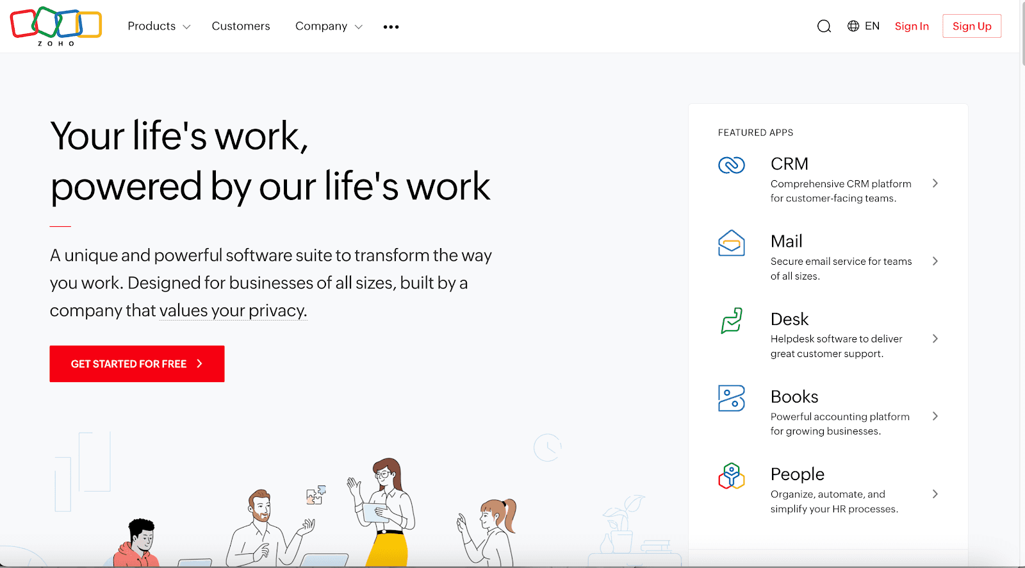
Task: Click the Desk app icon
Action: (x=732, y=321)
